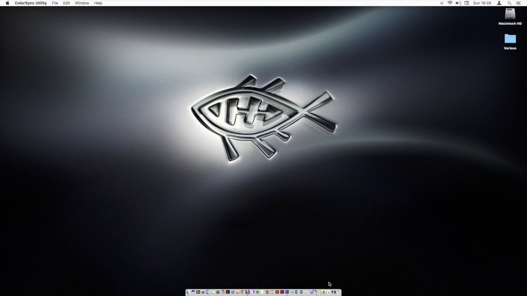Open Messages from the Dock
Image resolution: width=527 pixels, height=296 pixels.
[x=213, y=292]
